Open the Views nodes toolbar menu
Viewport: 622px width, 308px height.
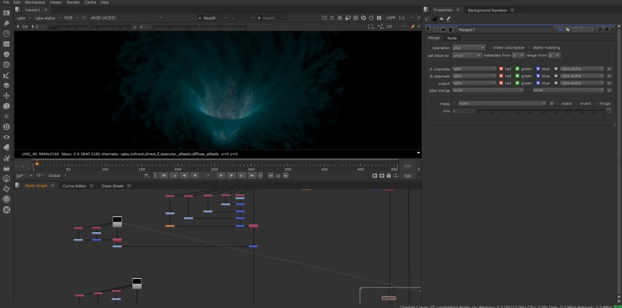6,137
